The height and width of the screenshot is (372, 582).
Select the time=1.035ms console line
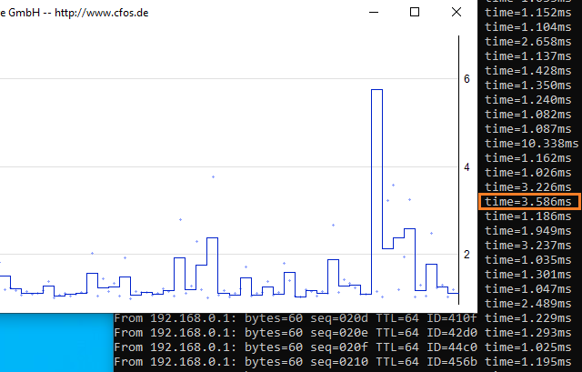click(527, 260)
